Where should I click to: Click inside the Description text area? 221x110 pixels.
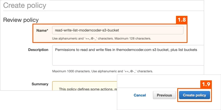(128, 55)
